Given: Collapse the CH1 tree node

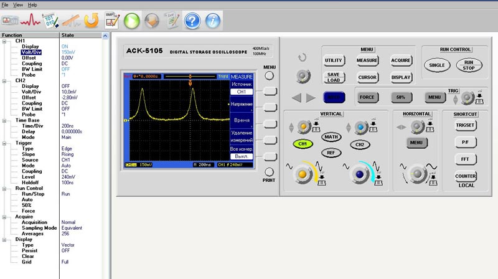Looking at the screenshot, I should (x=4, y=41).
